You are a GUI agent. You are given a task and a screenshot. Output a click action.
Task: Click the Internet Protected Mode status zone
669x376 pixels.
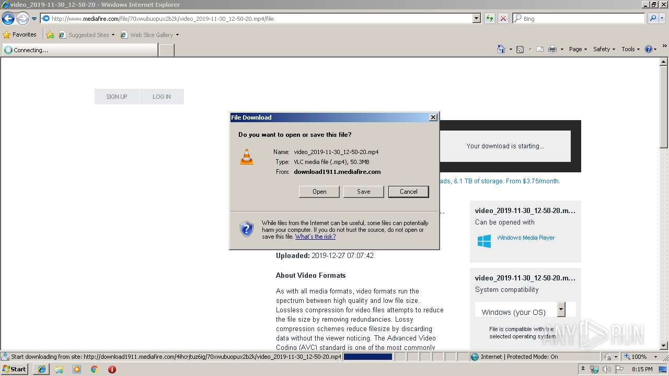coord(515,357)
